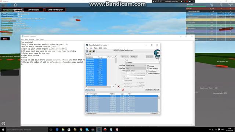Screen dimensions: 235x132
Task: Click Add Address Manually button
Action: 152,90
